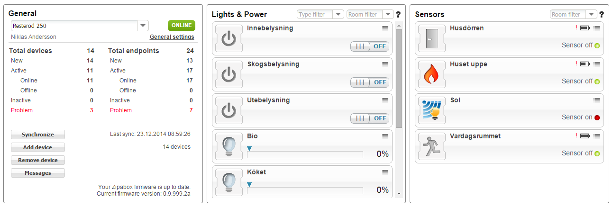Click the Vardagsrummet motion sensor icon
This screenshot has width=613, height=207.
point(432,147)
